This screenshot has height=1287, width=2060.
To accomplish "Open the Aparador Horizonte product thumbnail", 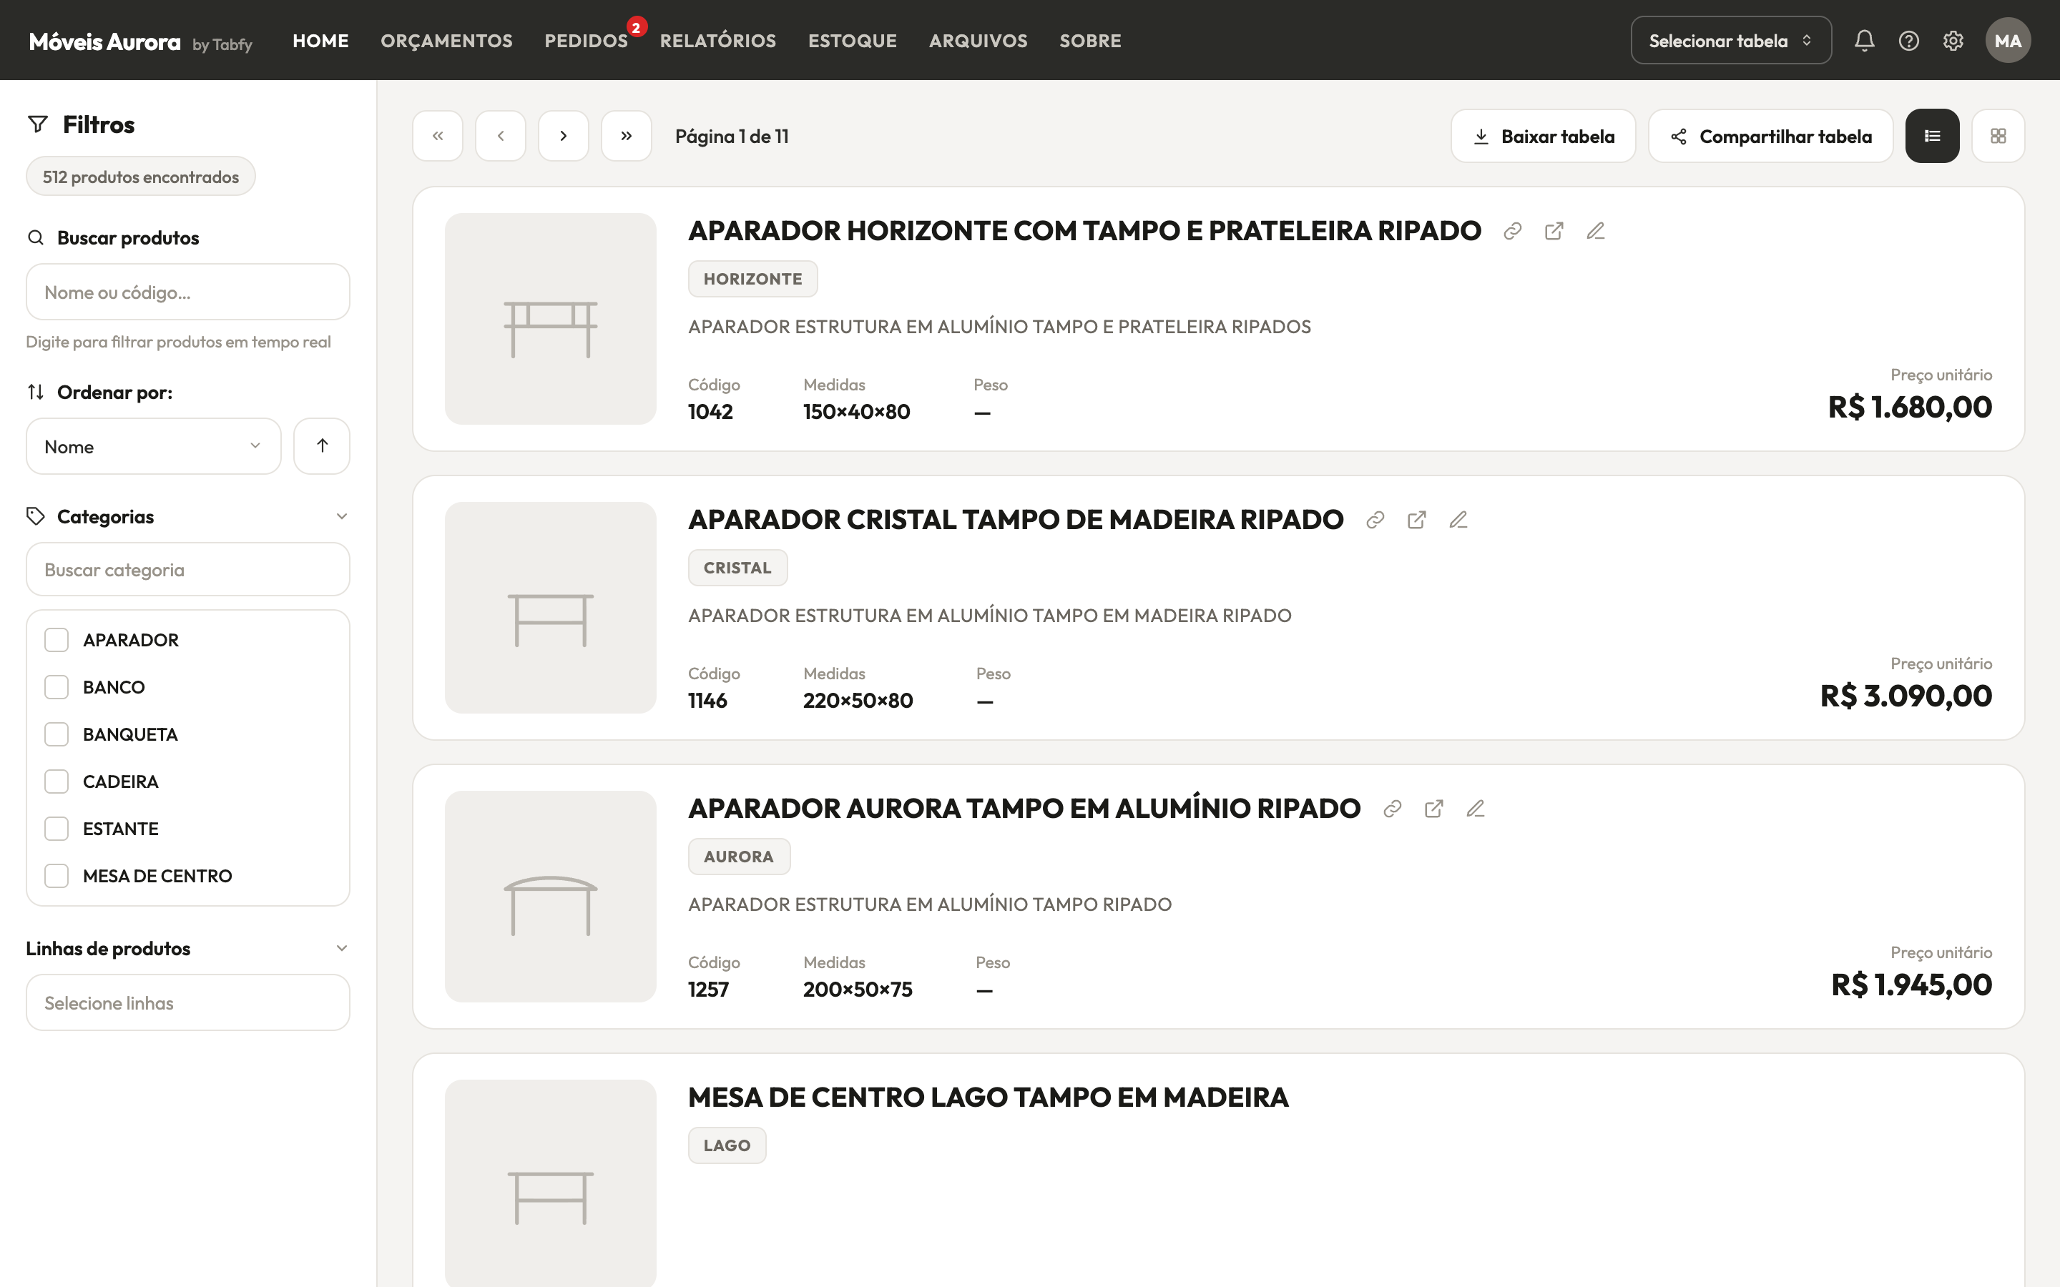I will 551,318.
